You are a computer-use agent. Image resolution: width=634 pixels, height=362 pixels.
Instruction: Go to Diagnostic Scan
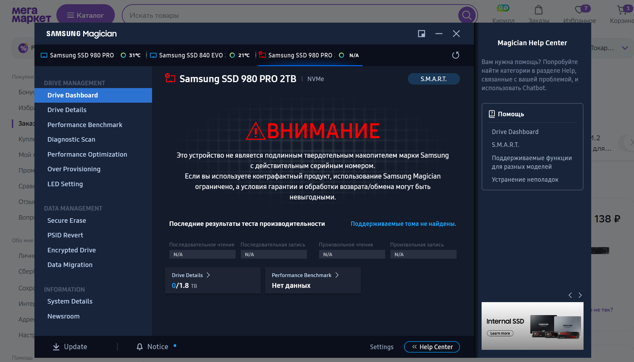tap(71, 140)
